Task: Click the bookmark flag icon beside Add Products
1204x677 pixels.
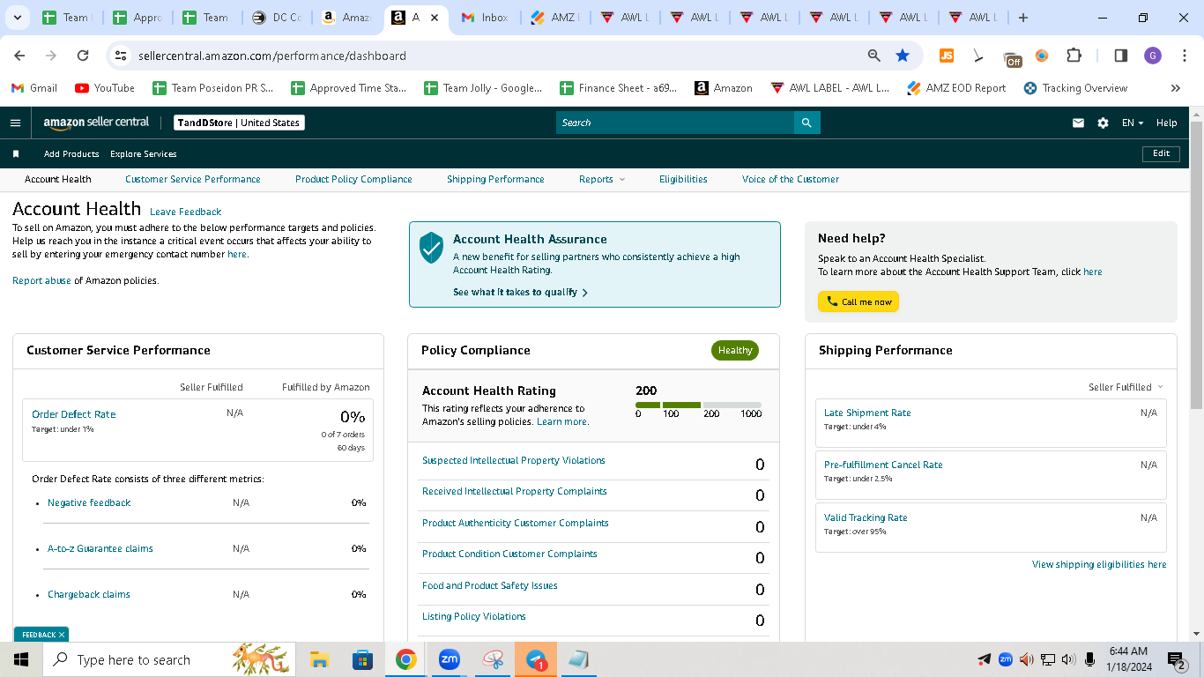Action: [16, 154]
